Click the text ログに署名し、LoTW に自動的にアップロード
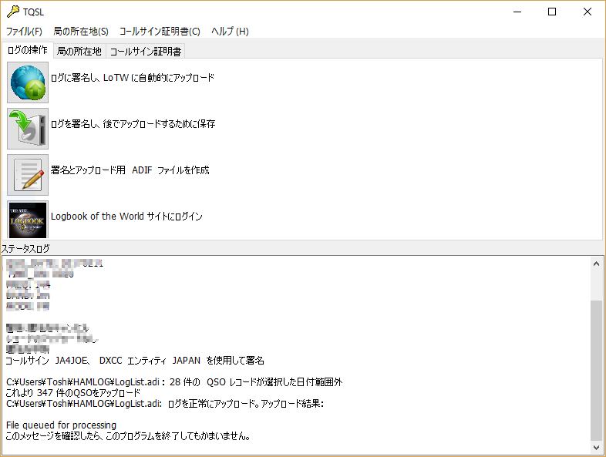Screen dimensions: 606x457 point(133,78)
